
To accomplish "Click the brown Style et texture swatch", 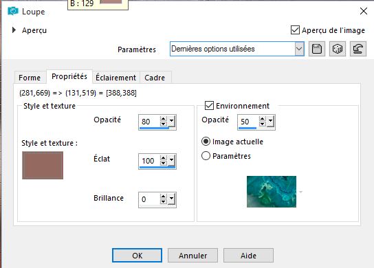I will (43, 165).
